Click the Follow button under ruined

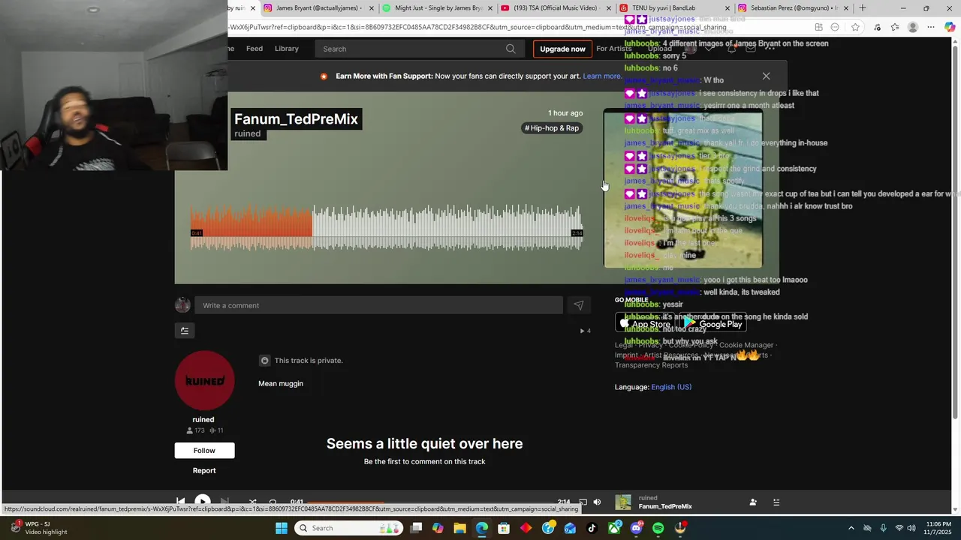pyautogui.click(x=204, y=450)
